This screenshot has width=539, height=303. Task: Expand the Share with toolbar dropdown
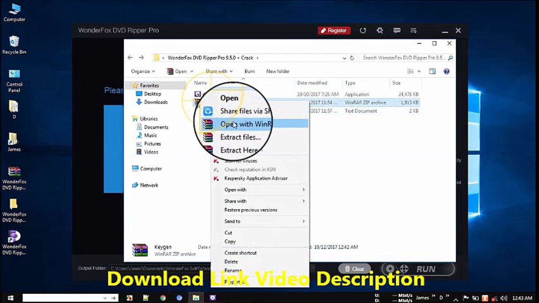point(219,72)
